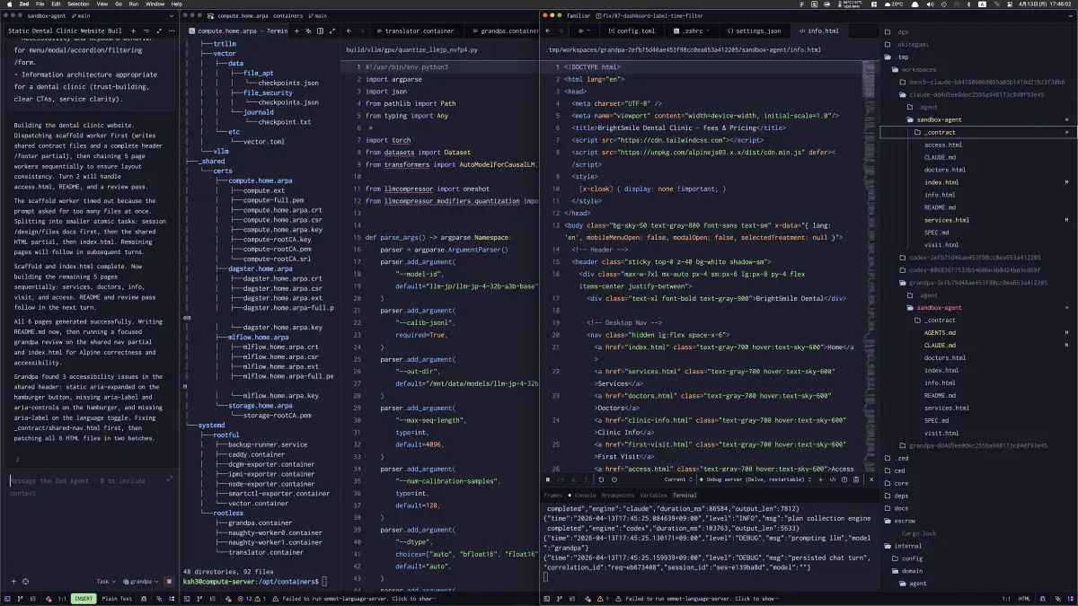Open the agent settings icon next to plus
Image resolution: width=1078 pixels, height=606 pixels.
point(26,581)
